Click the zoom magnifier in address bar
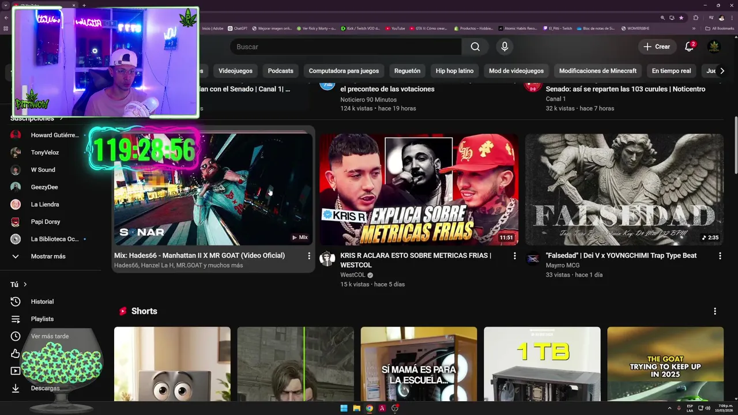738x415 pixels. coord(663,18)
